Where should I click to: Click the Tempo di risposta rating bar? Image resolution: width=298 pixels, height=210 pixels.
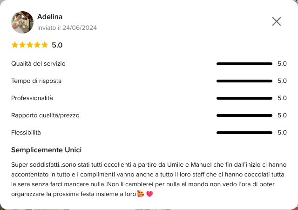[244, 81]
